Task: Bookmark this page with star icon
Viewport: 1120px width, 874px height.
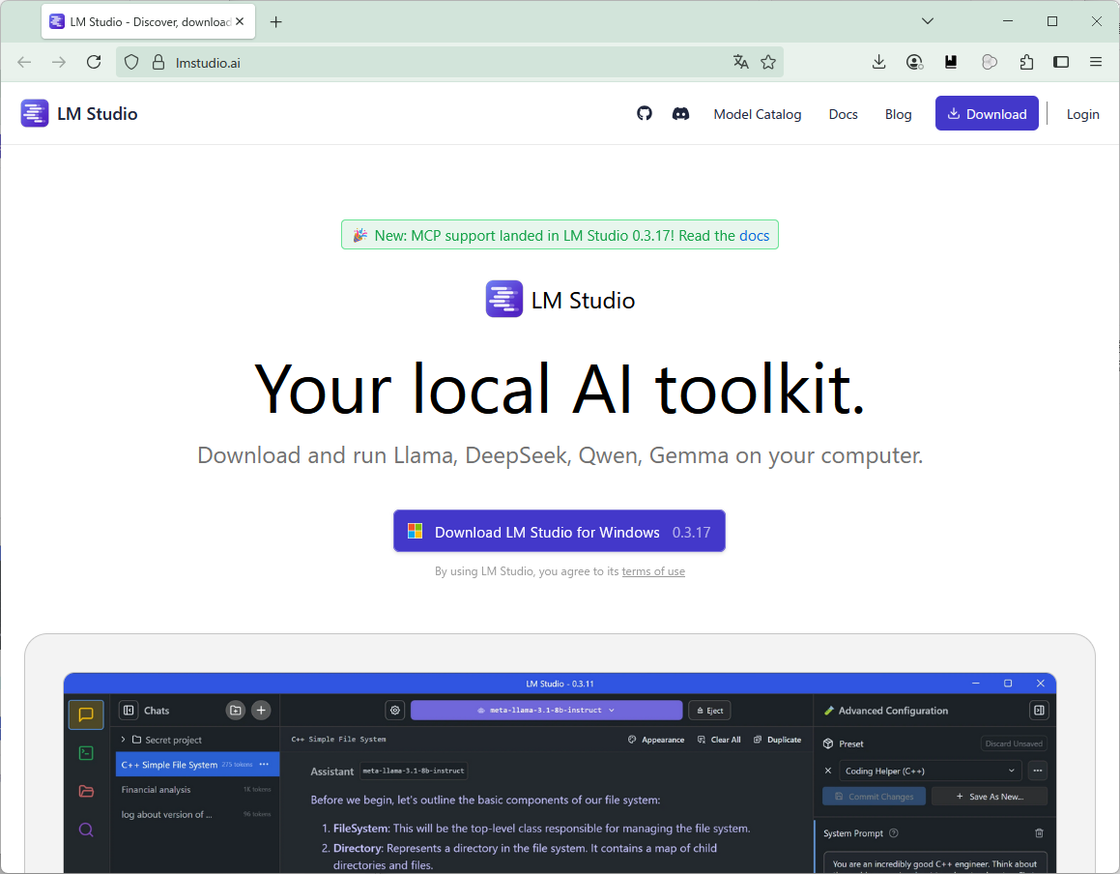Action: pos(768,62)
